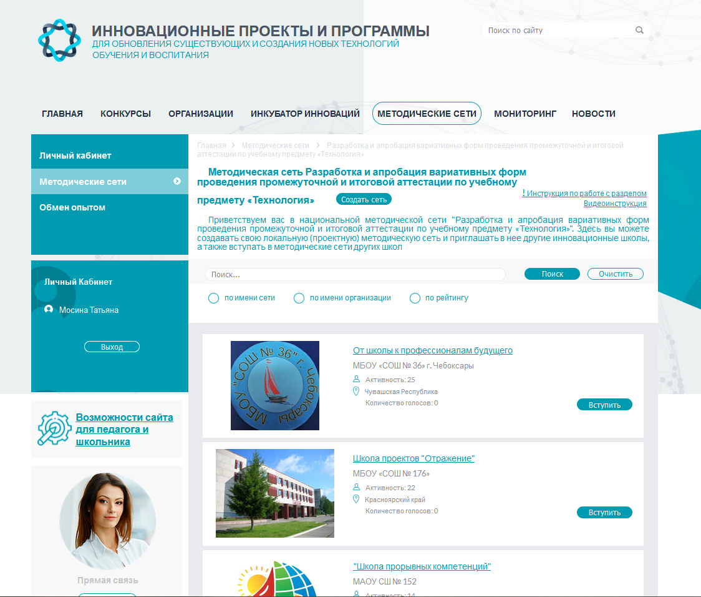Open the Видеоинструкция link
This screenshot has width=701, height=597.
pyautogui.click(x=615, y=203)
